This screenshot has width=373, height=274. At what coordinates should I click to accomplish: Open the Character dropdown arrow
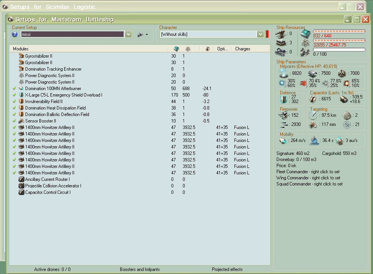click(260, 34)
